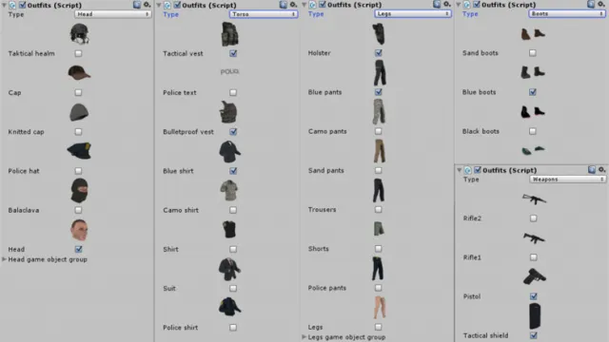Image resolution: width=609 pixels, height=342 pixels.
Task: Click the Police shirt thumbnail
Action: click(229, 306)
